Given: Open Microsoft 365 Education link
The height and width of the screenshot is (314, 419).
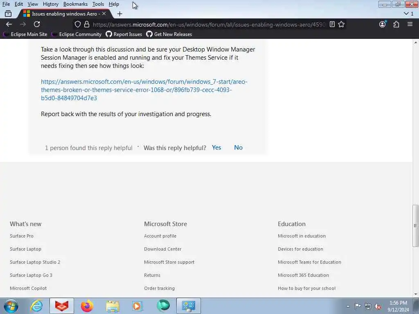Looking at the screenshot, I should tap(303, 275).
